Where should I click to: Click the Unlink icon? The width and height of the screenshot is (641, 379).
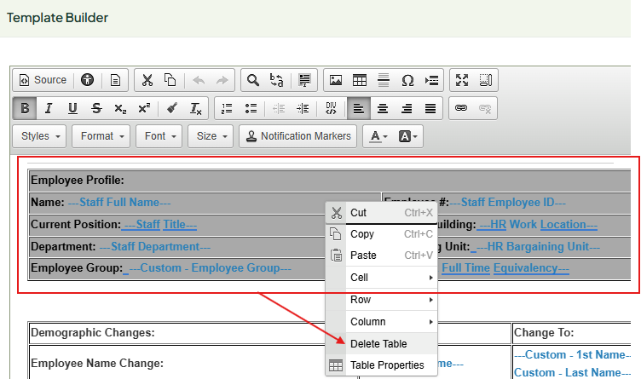(x=485, y=108)
